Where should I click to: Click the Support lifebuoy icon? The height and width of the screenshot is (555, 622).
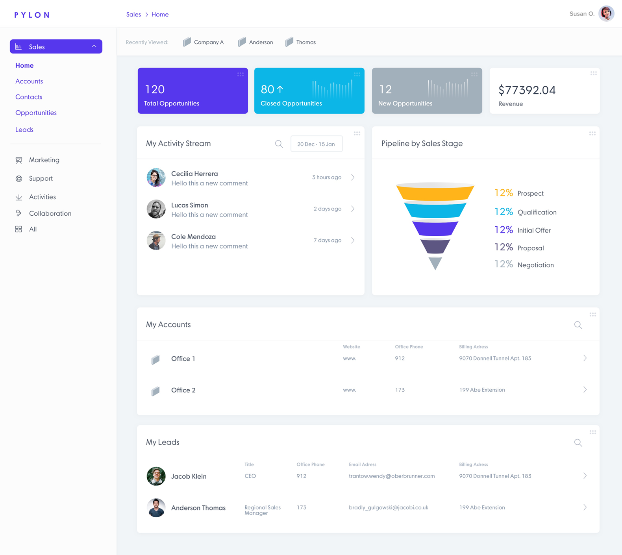19,179
